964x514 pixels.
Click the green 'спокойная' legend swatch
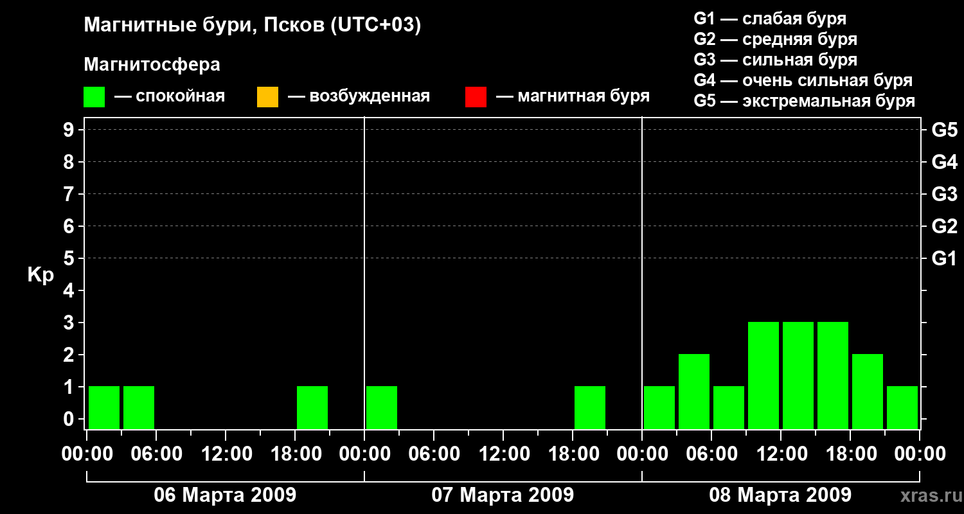point(94,96)
